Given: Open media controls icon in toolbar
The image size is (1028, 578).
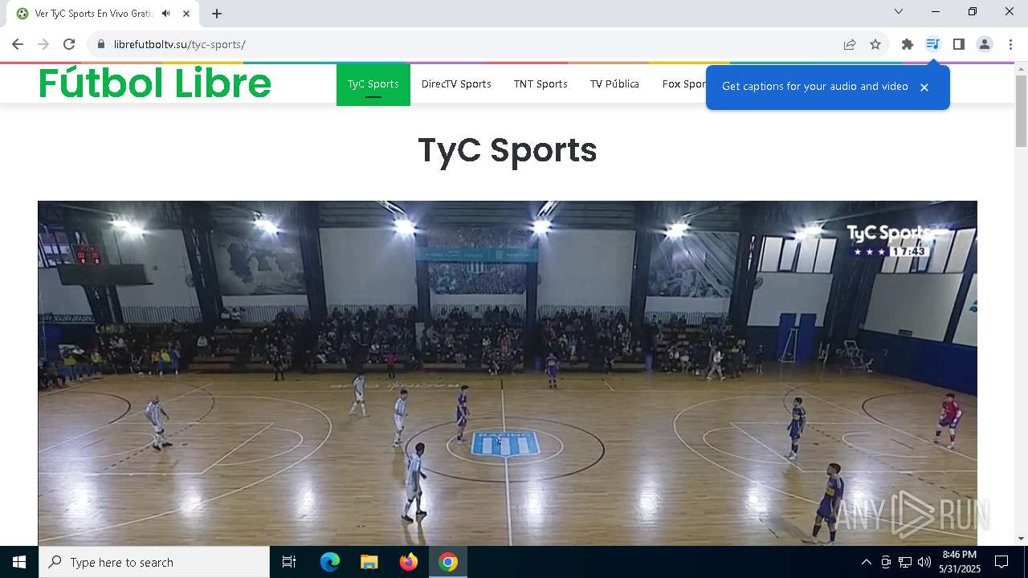Looking at the screenshot, I should pyautogui.click(x=932, y=44).
